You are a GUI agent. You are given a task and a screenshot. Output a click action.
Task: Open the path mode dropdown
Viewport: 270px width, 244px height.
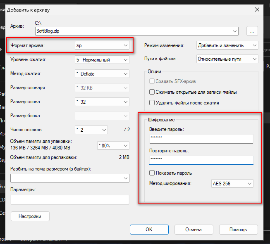(227, 59)
